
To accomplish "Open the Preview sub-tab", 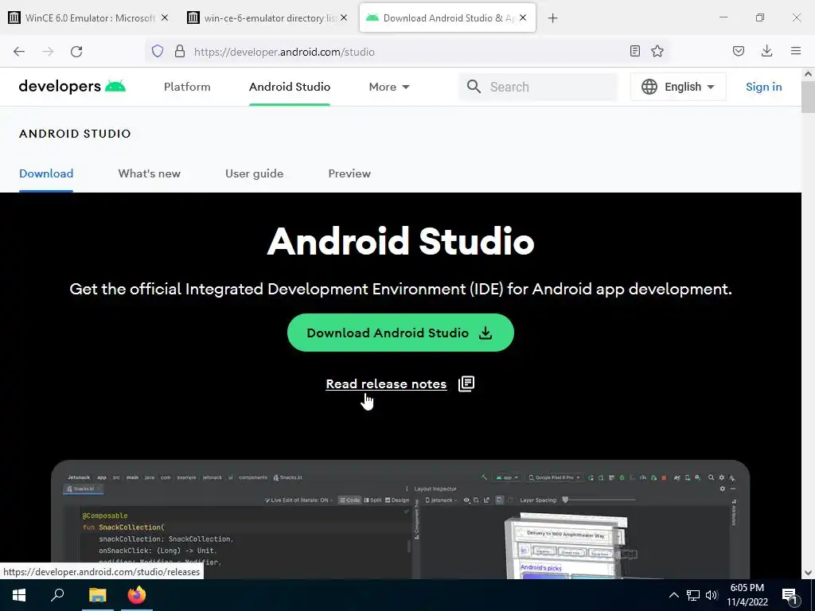I will point(349,173).
